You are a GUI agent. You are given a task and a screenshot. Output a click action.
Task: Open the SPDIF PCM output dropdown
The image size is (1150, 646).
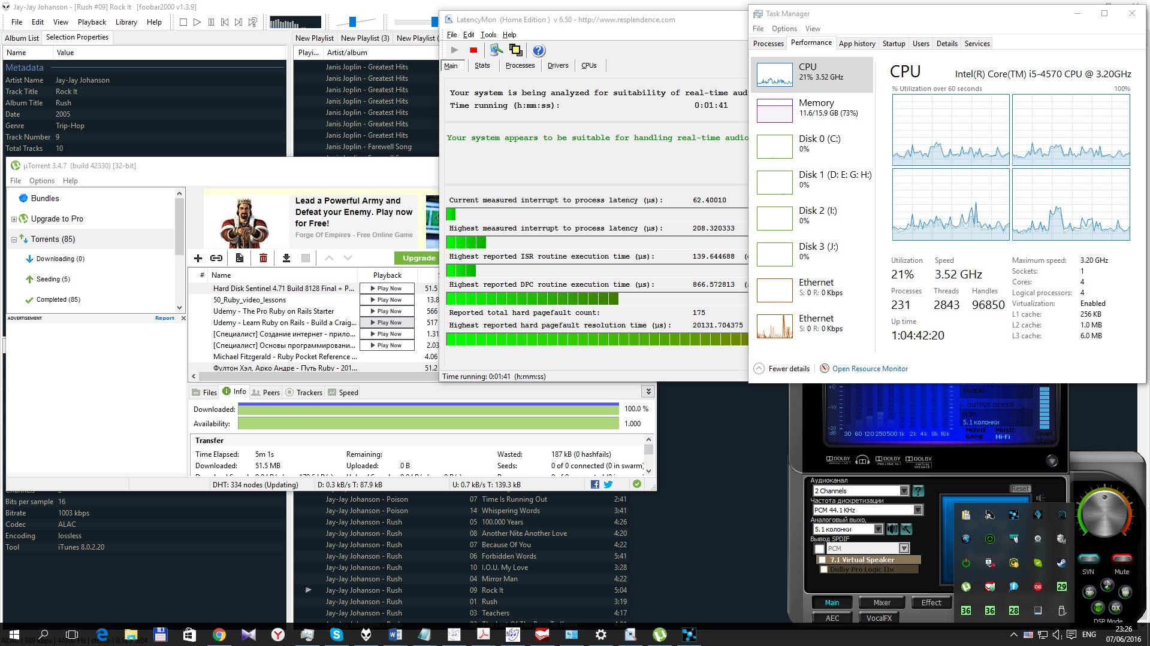click(x=904, y=548)
